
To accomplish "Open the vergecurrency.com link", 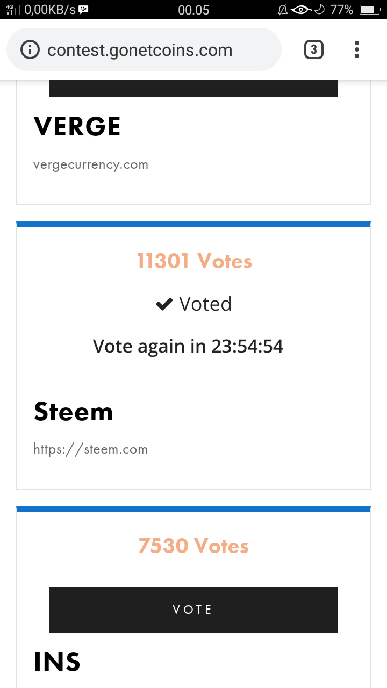I will pos(91,164).
